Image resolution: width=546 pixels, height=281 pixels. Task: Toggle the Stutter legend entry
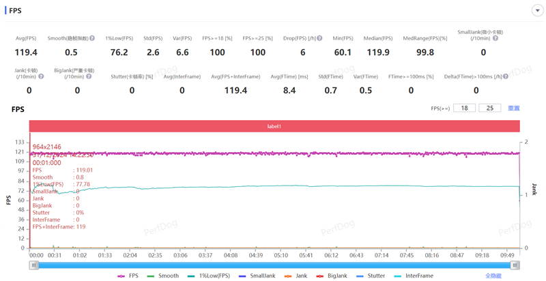pyautogui.click(x=370, y=276)
